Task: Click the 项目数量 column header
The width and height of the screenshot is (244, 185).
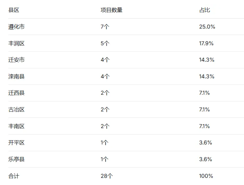Action: (x=111, y=10)
